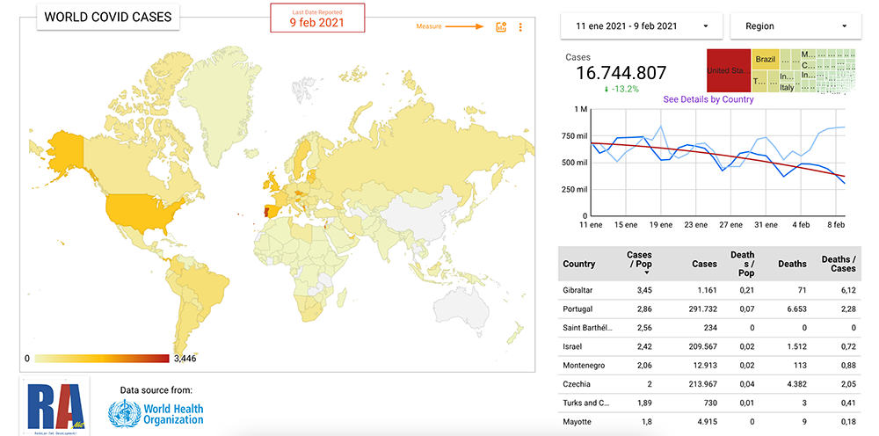
Task: Select the Brazil treemap block
Action: (765, 59)
